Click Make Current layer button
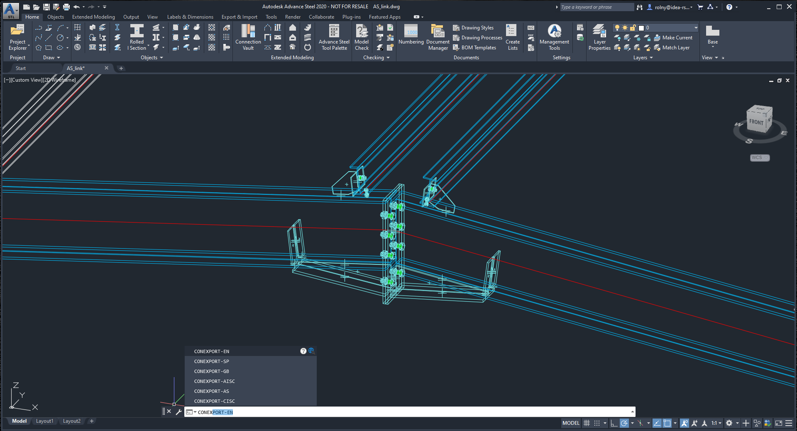Image resolution: width=797 pixels, height=431 pixels. [x=673, y=38]
